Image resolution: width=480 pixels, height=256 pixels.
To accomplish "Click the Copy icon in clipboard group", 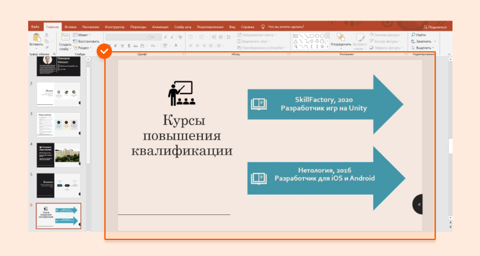I will pyautogui.click(x=47, y=42).
